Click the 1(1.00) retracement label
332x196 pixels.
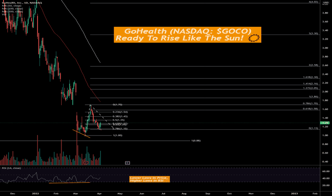coord(118,135)
